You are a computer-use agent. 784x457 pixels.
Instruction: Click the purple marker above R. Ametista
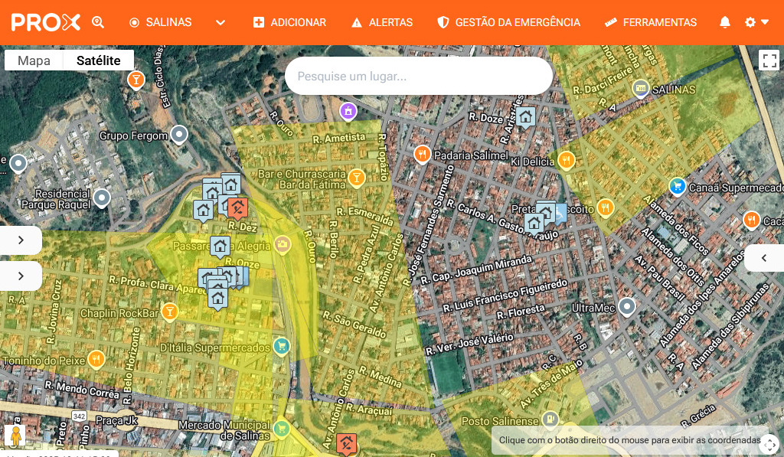[348, 111]
